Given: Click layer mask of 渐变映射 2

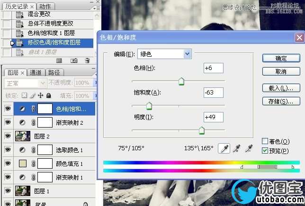Looking at the screenshot, I should [45, 122].
